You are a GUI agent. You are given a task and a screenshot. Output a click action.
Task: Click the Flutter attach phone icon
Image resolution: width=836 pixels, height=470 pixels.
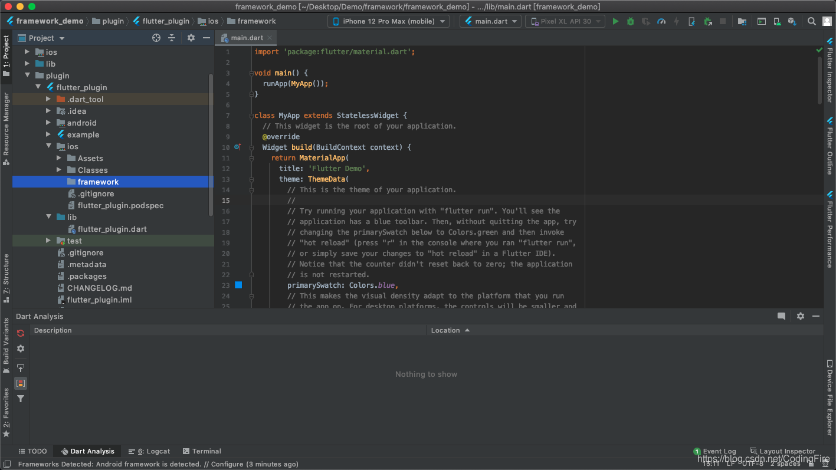[x=692, y=21]
